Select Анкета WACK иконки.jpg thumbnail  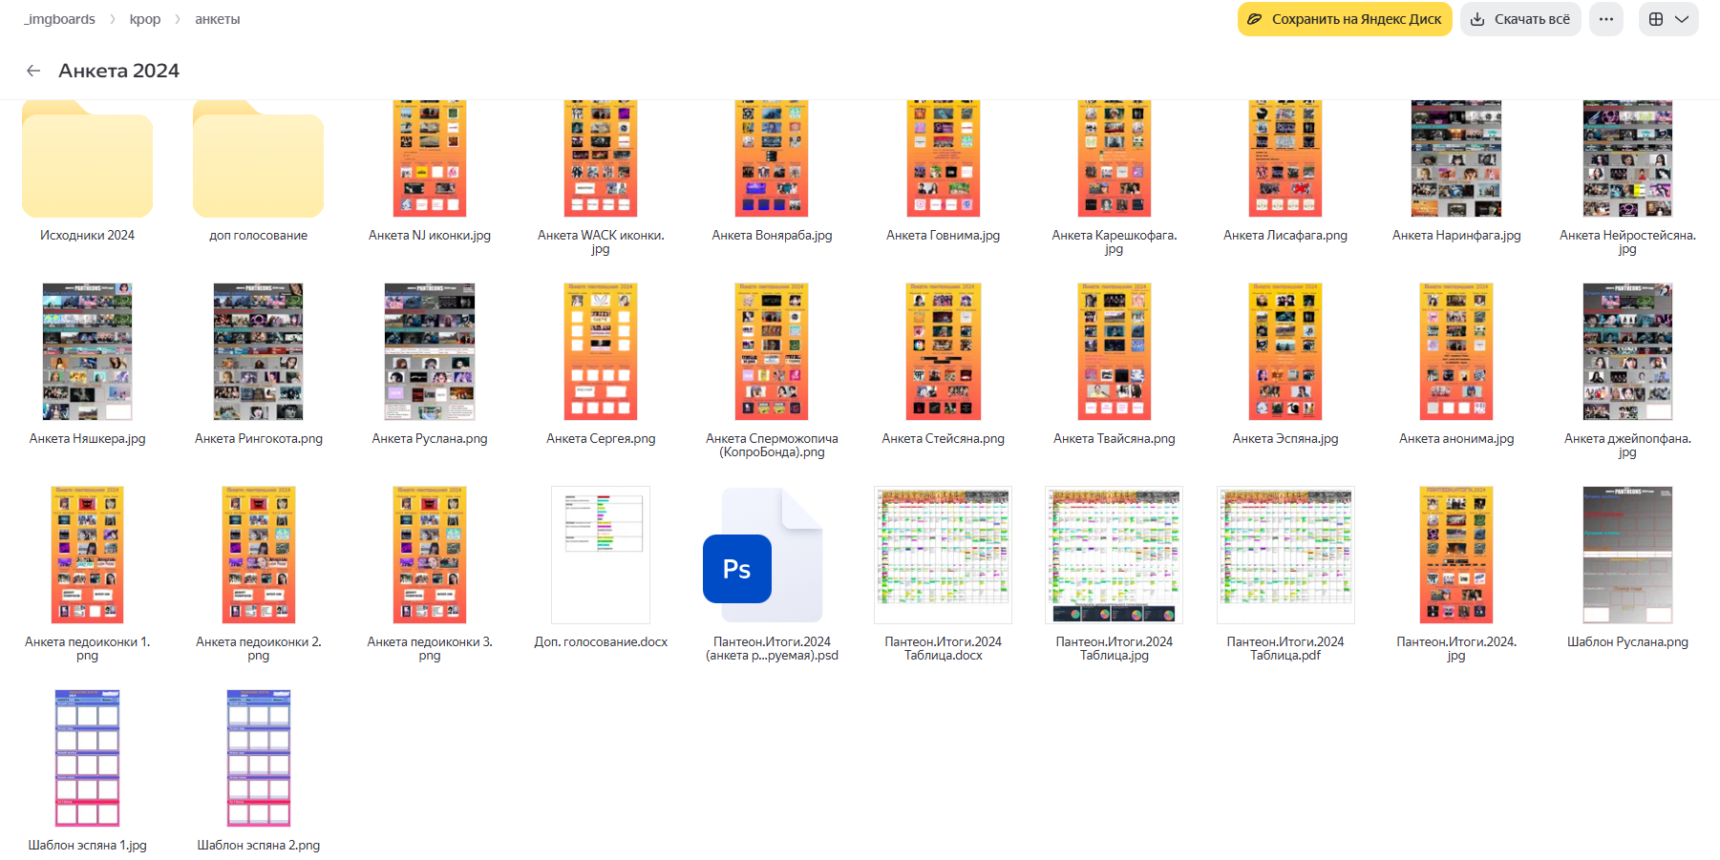pyautogui.click(x=601, y=158)
